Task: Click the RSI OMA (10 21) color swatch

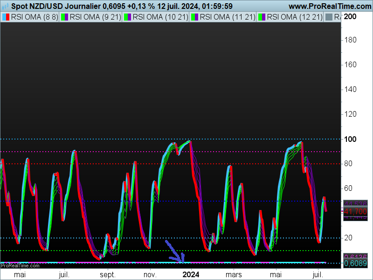Action: coord(127,17)
